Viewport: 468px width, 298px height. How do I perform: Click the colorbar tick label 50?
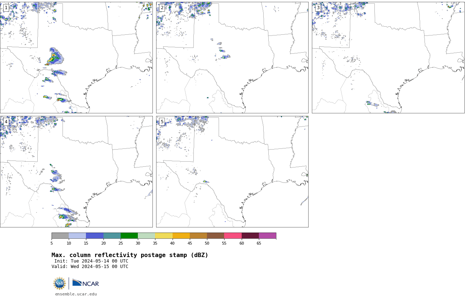pos(207,243)
